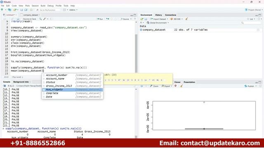Viewport: 264px width, 148px height.
Task: Maximize the Source editor pane
Action: (x=135, y=15)
